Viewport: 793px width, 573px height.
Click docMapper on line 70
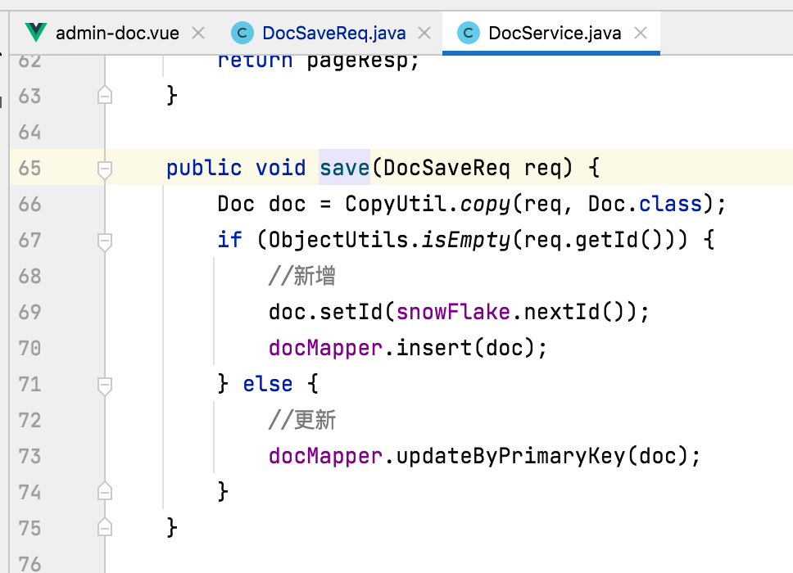tap(326, 348)
